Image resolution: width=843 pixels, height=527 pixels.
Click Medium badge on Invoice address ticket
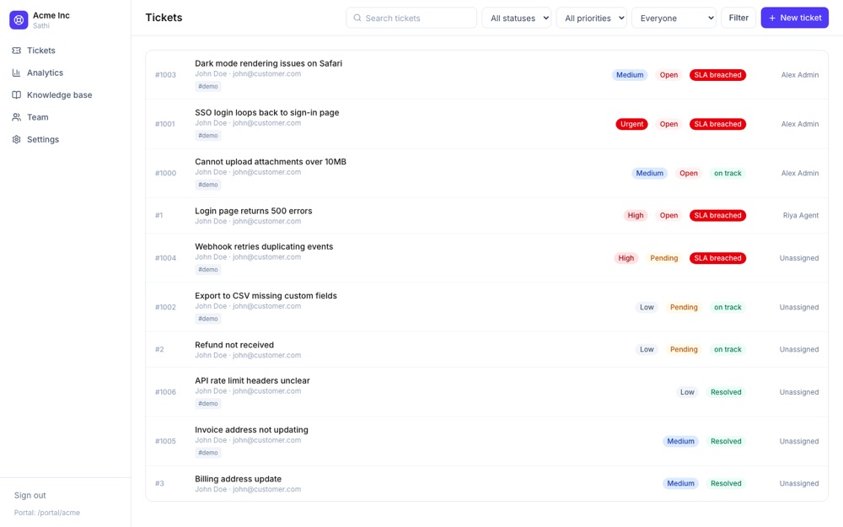click(680, 441)
